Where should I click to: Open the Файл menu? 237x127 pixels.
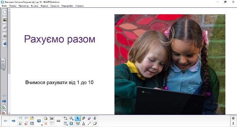coord(4,6)
